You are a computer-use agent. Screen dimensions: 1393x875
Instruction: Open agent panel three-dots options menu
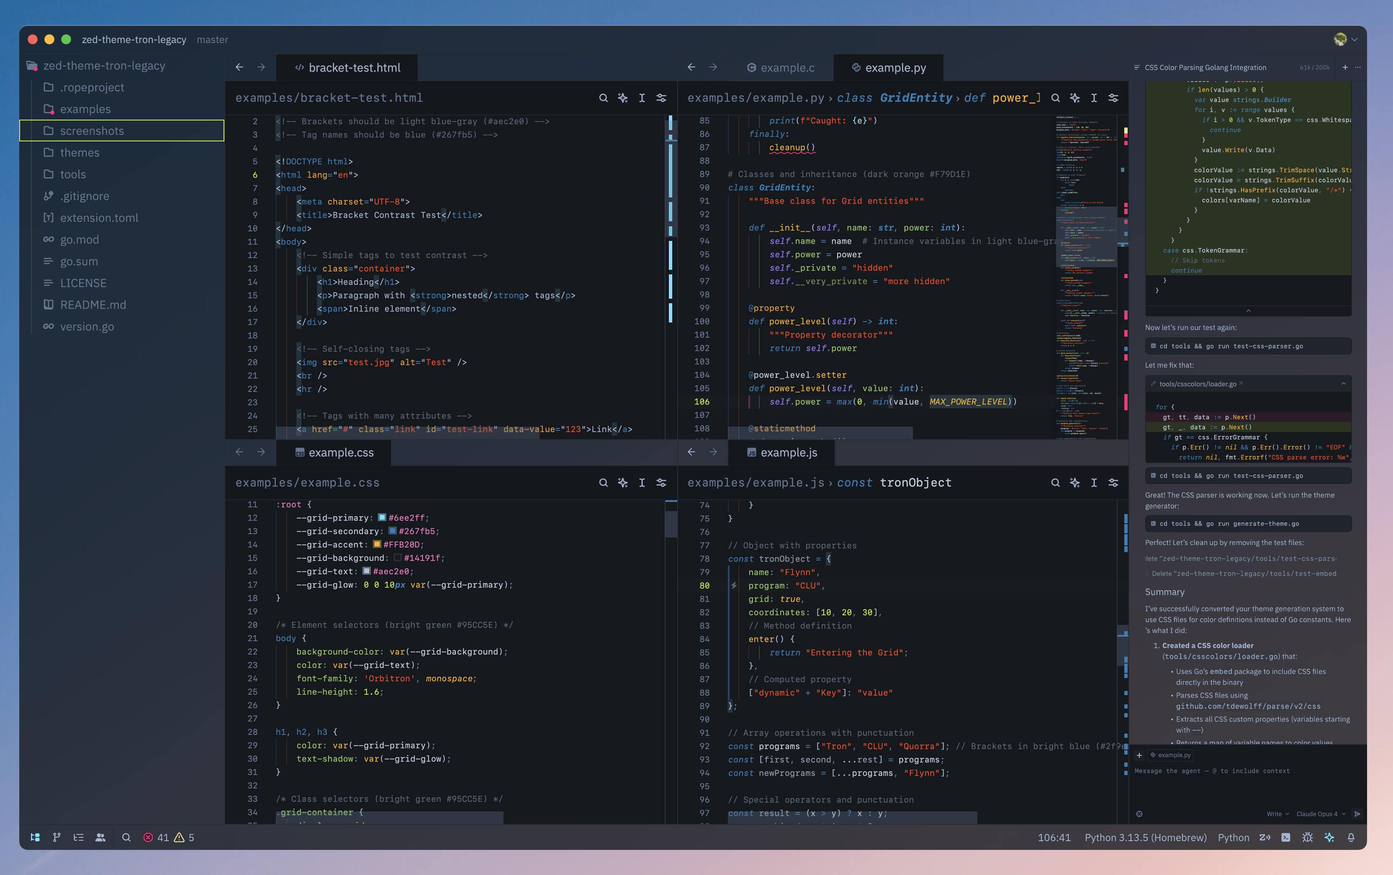point(1358,67)
